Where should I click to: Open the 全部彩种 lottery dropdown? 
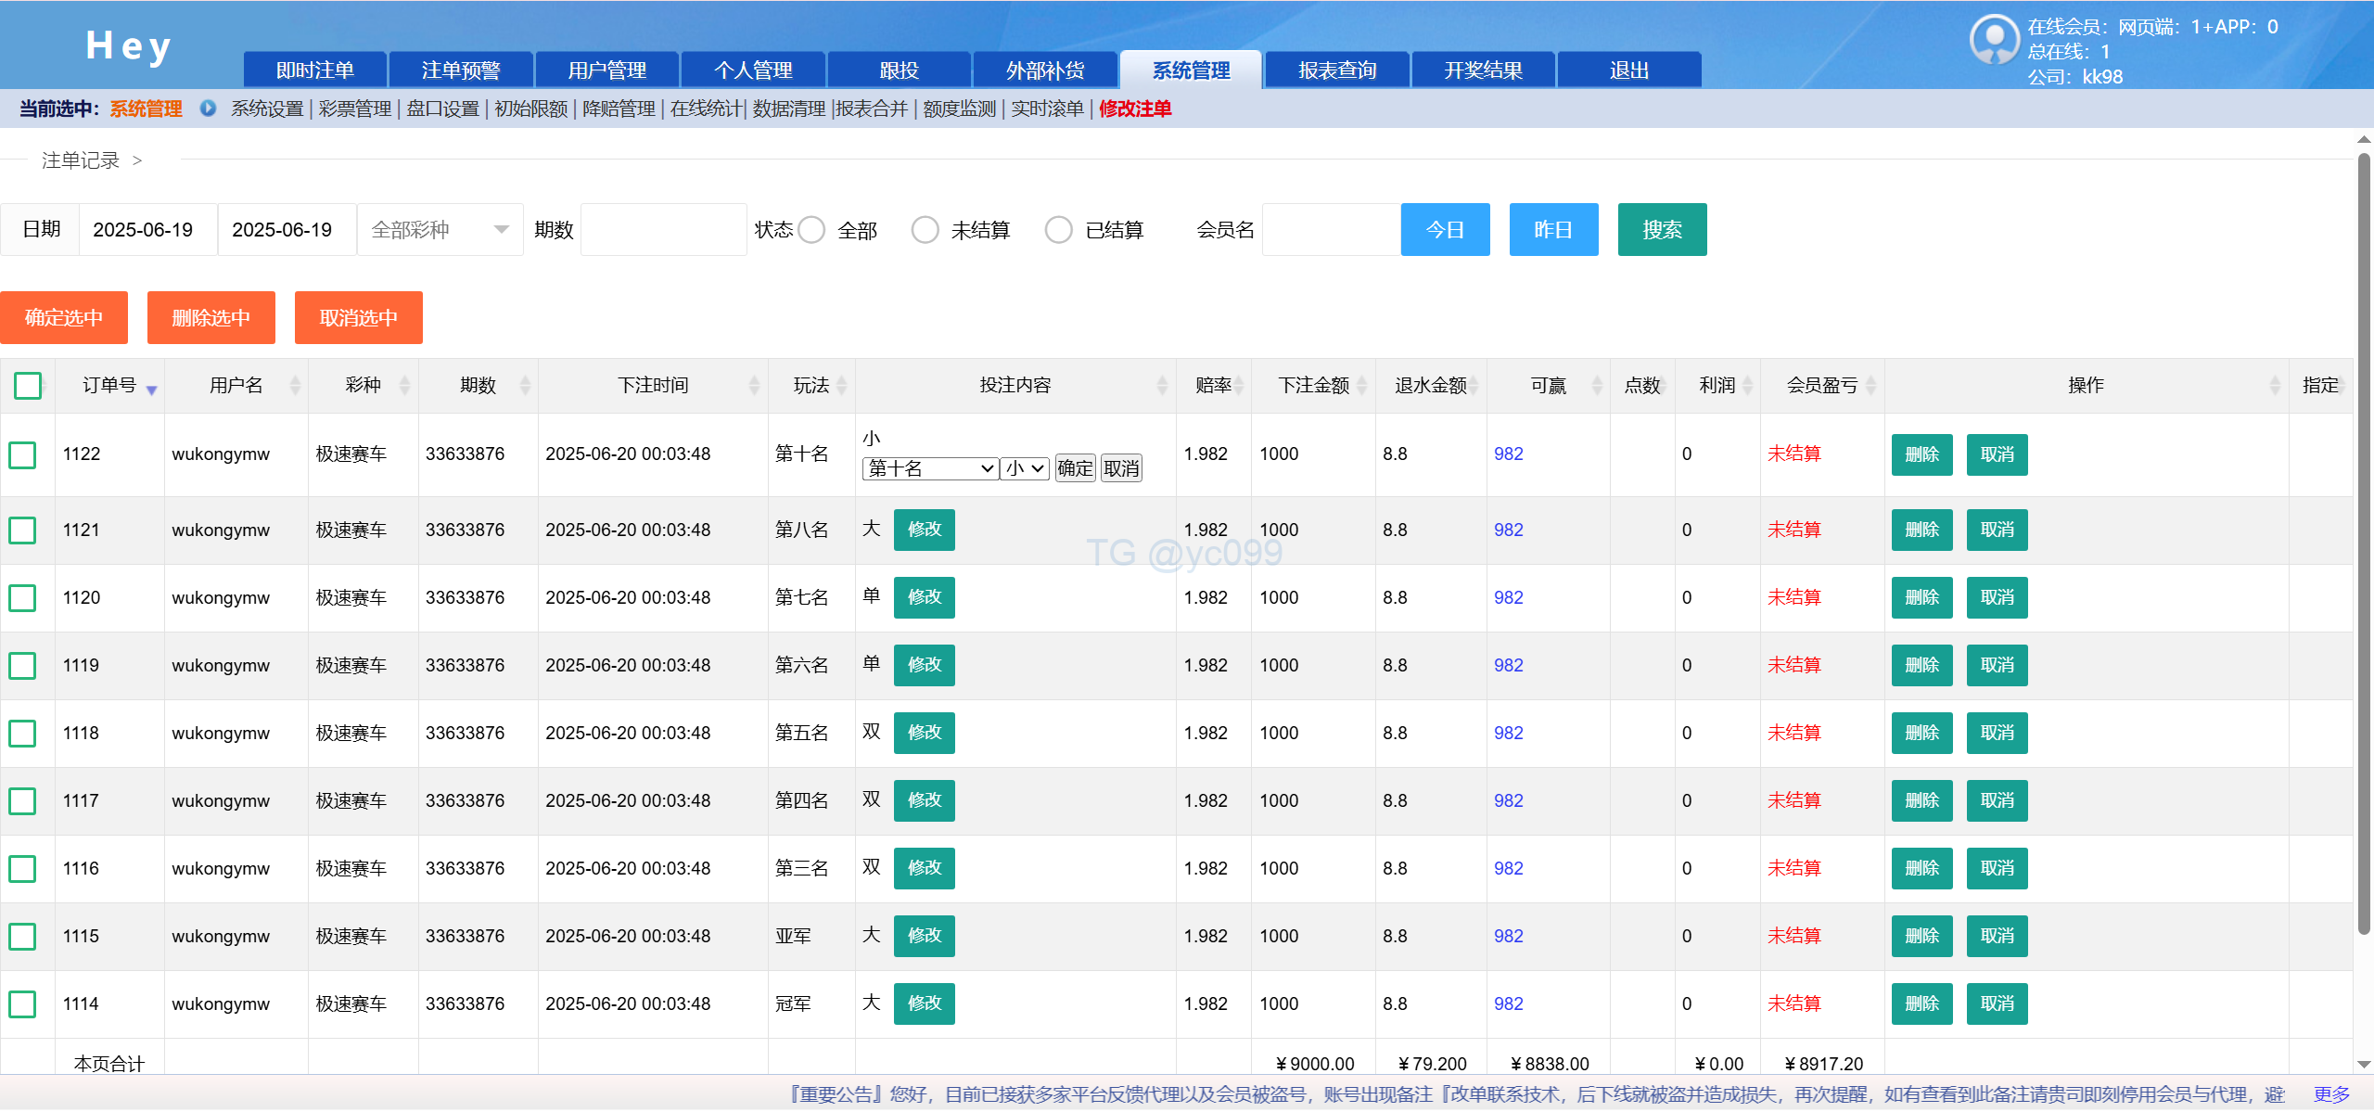440,230
